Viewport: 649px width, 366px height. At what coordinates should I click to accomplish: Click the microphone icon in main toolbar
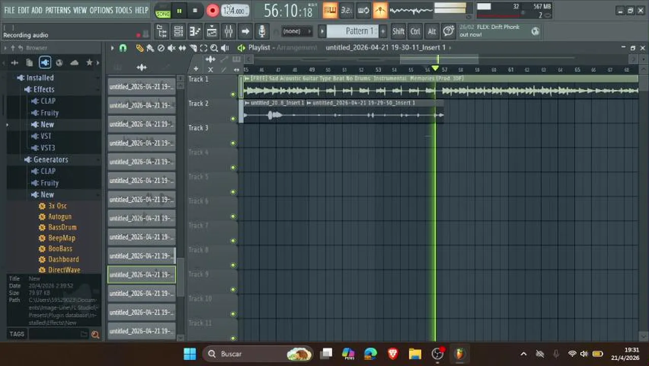(262, 32)
